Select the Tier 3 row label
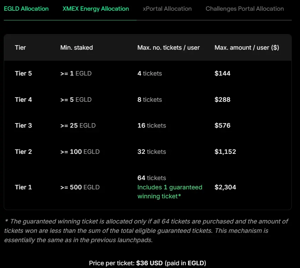Screen dimensions: 300x268 point(23,126)
